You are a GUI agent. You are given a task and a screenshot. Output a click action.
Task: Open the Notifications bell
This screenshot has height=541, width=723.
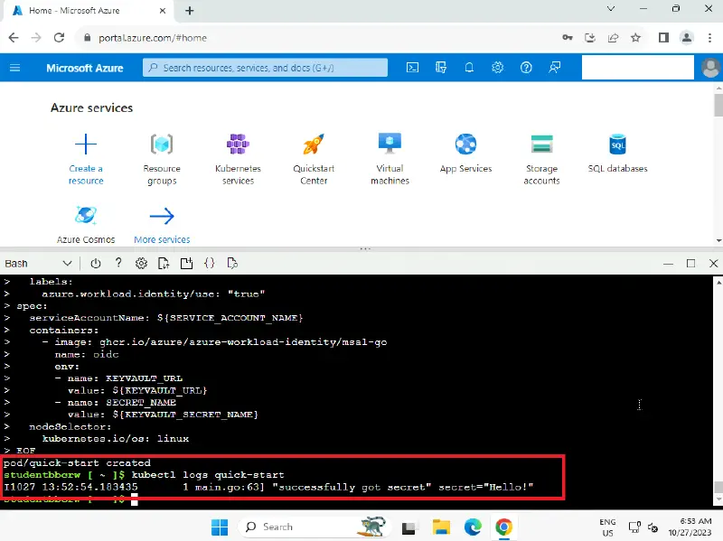[469, 68]
